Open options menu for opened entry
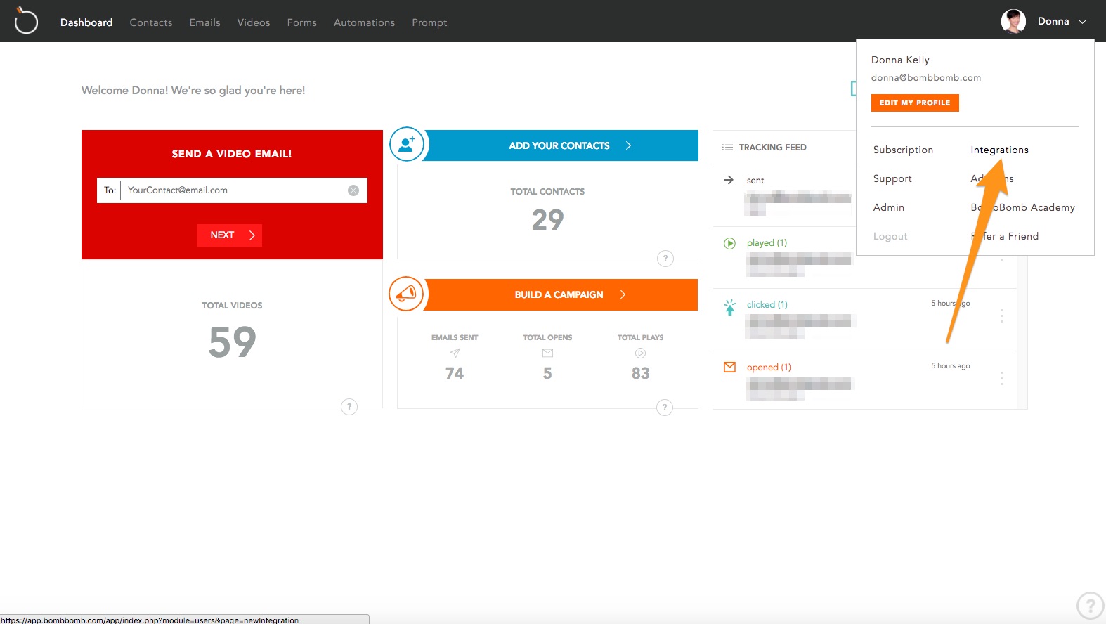1106x624 pixels. point(1001,379)
